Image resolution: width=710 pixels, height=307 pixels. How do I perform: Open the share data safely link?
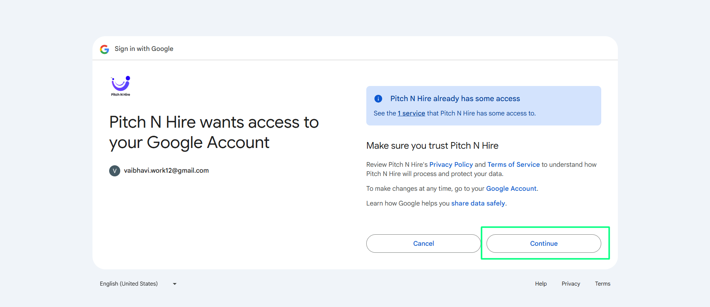pyautogui.click(x=478, y=203)
